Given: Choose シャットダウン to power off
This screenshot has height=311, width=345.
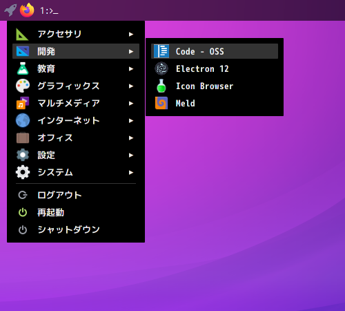Looking at the screenshot, I should coord(76,229).
